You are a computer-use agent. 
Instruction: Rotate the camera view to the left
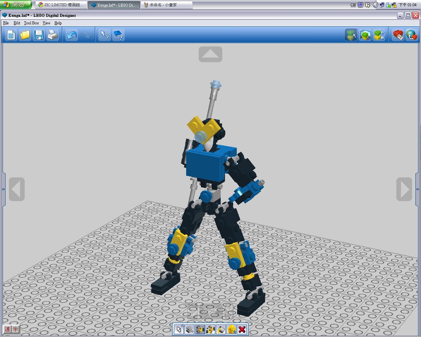point(17,189)
